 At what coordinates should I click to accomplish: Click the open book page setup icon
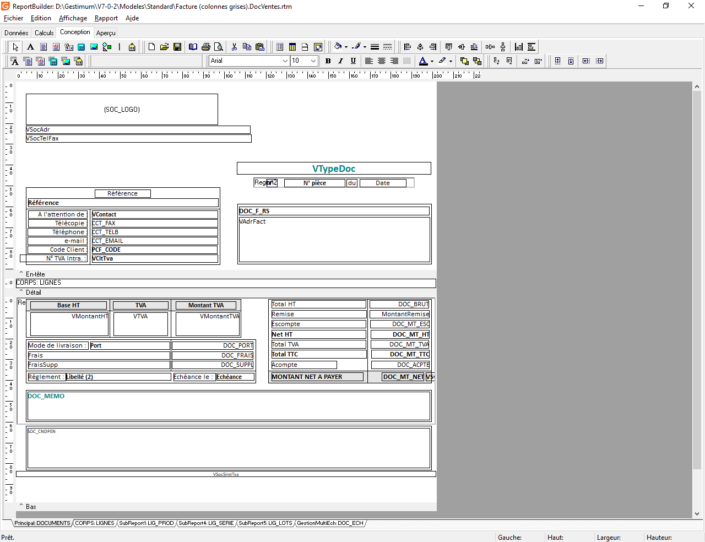[x=193, y=47]
